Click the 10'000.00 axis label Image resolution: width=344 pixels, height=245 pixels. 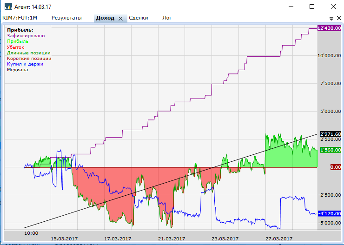click(329, 56)
